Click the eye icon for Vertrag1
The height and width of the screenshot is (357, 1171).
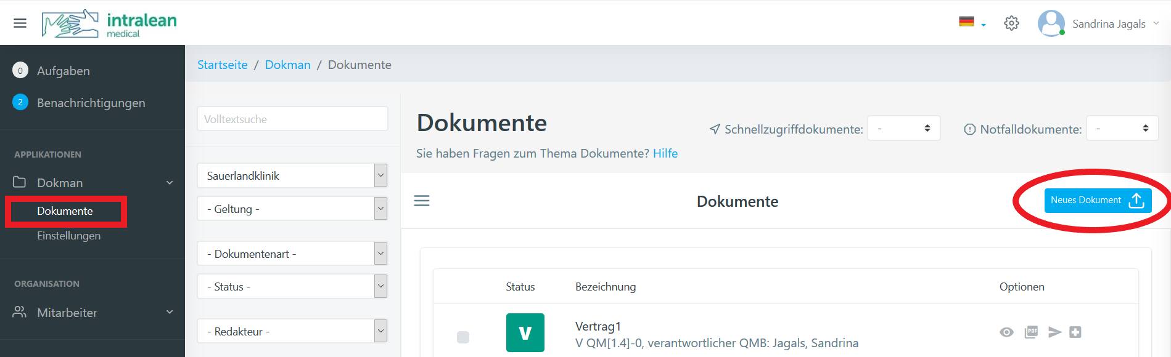pos(1006,332)
